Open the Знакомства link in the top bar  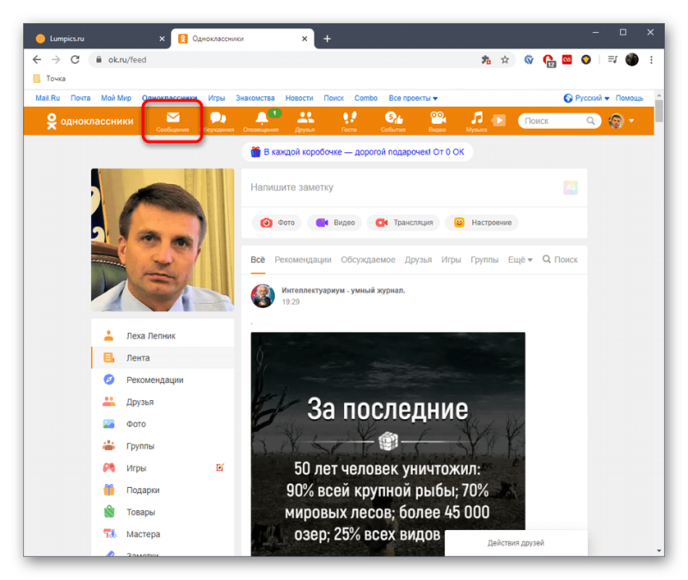(x=255, y=98)
